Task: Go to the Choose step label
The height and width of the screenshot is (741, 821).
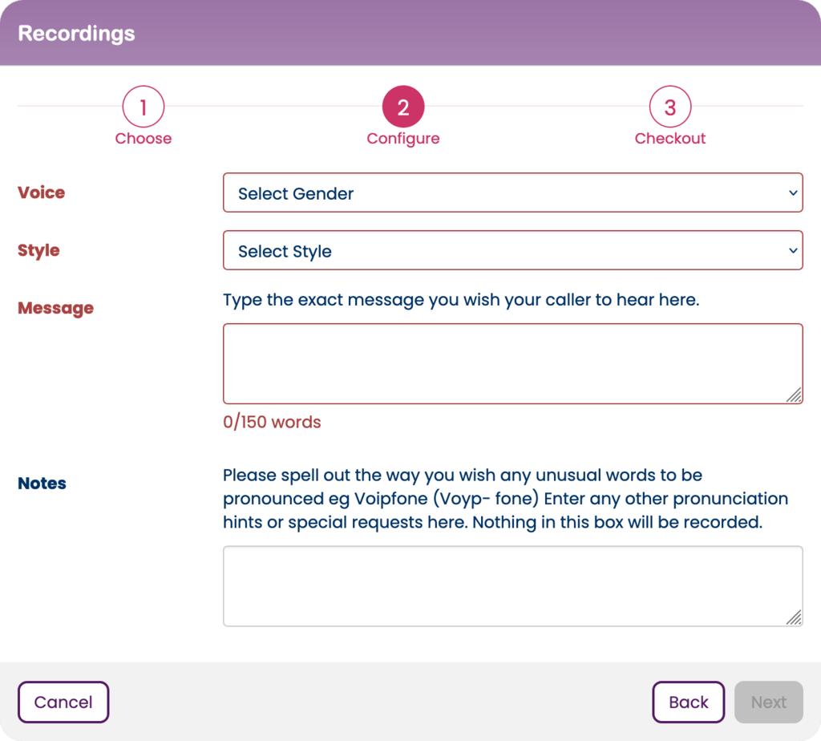Action: (x=143, y=139)
